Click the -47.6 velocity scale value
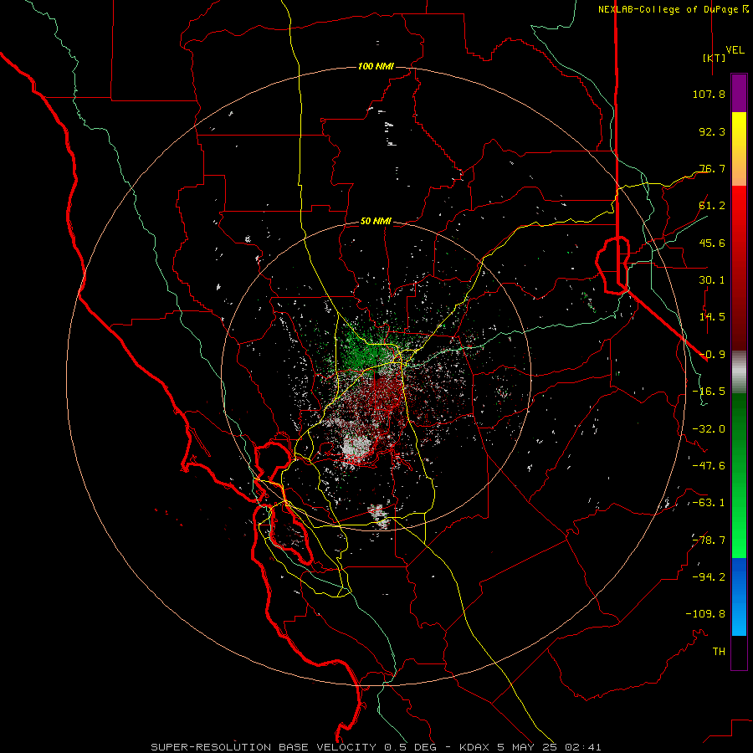The image size is (753, 753). (x=709, y=466)
